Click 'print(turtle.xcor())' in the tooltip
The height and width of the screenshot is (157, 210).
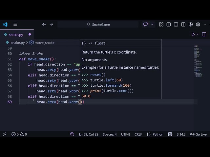pos(112,91)
